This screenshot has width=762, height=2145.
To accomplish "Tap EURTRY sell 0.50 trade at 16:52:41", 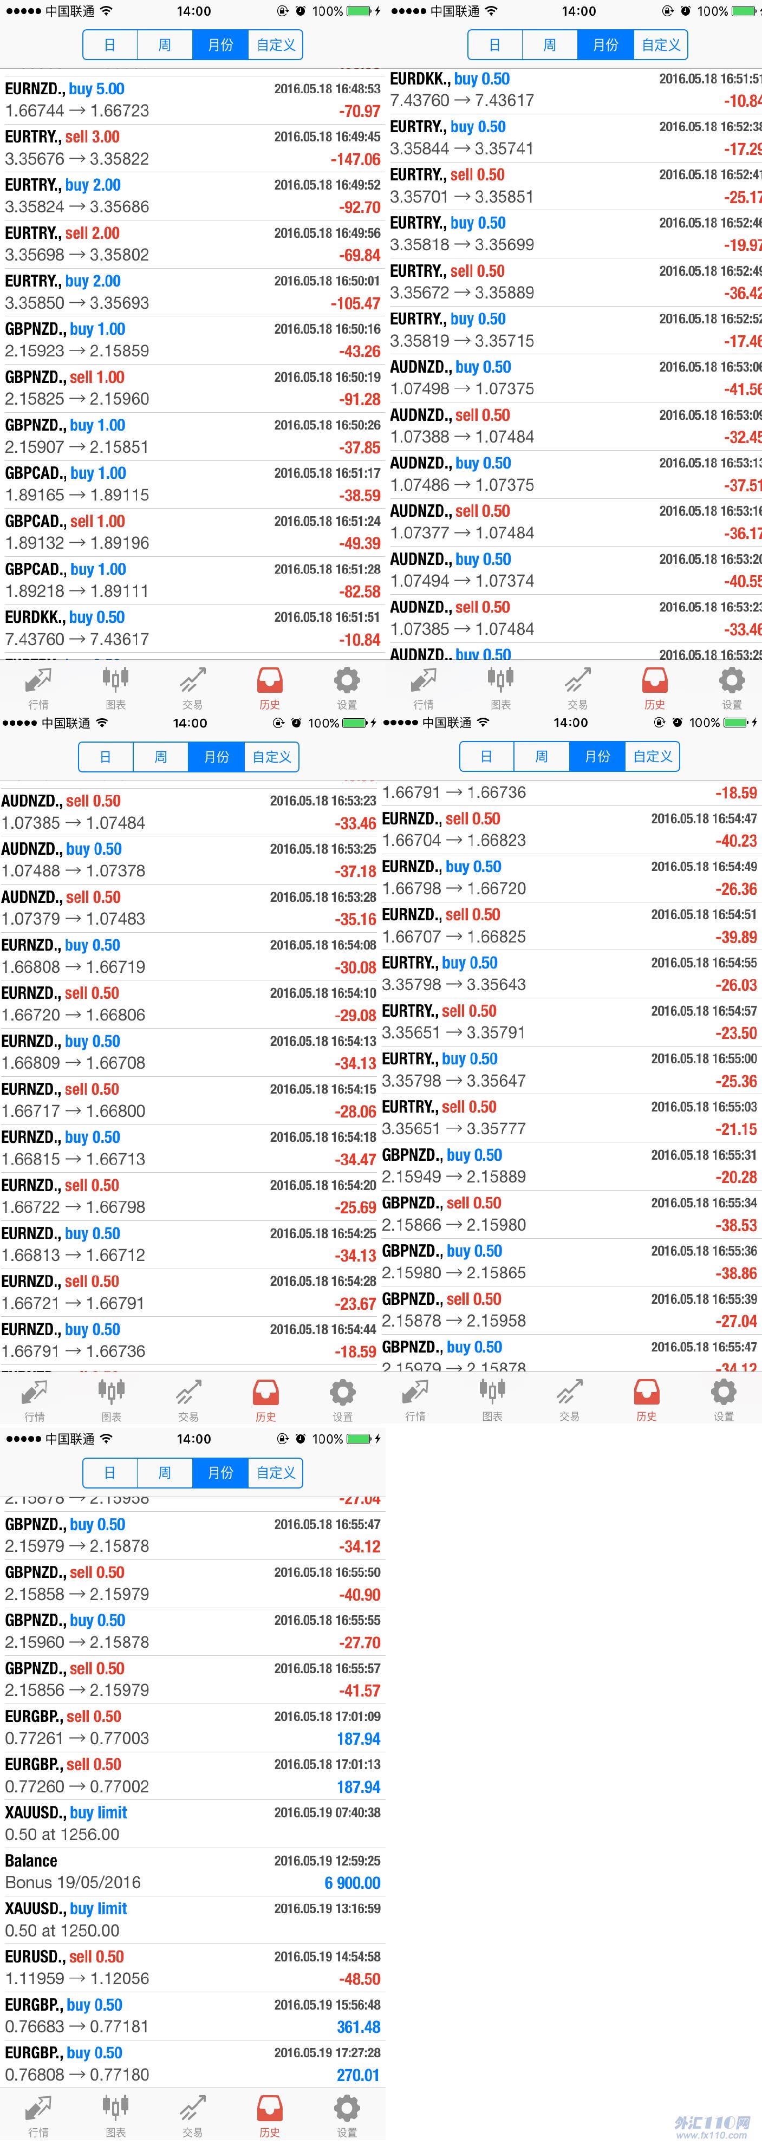I will click(x=574, y=186).
